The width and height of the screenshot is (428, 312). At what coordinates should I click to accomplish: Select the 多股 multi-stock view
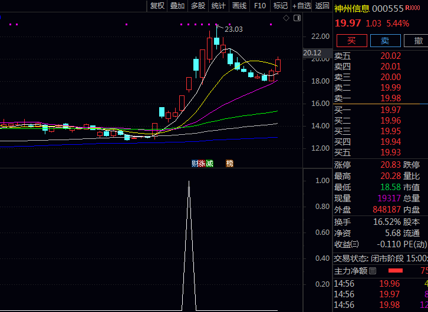tap(198, 6)
